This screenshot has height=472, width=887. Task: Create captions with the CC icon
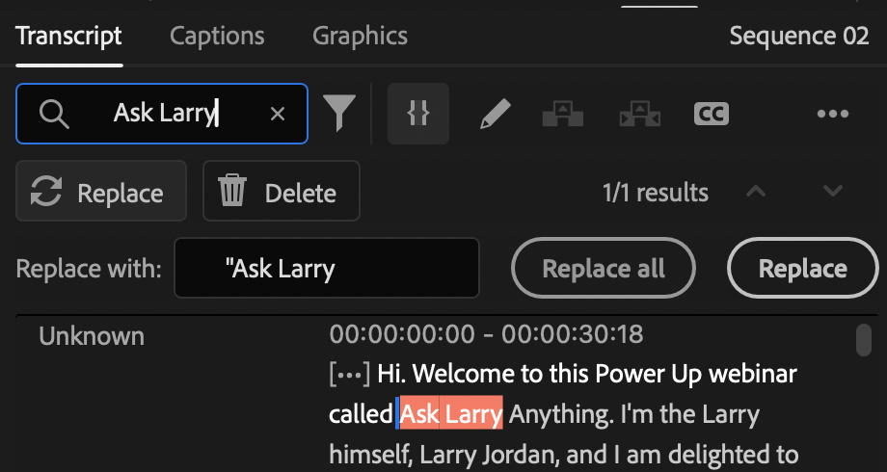coord(711,114)
